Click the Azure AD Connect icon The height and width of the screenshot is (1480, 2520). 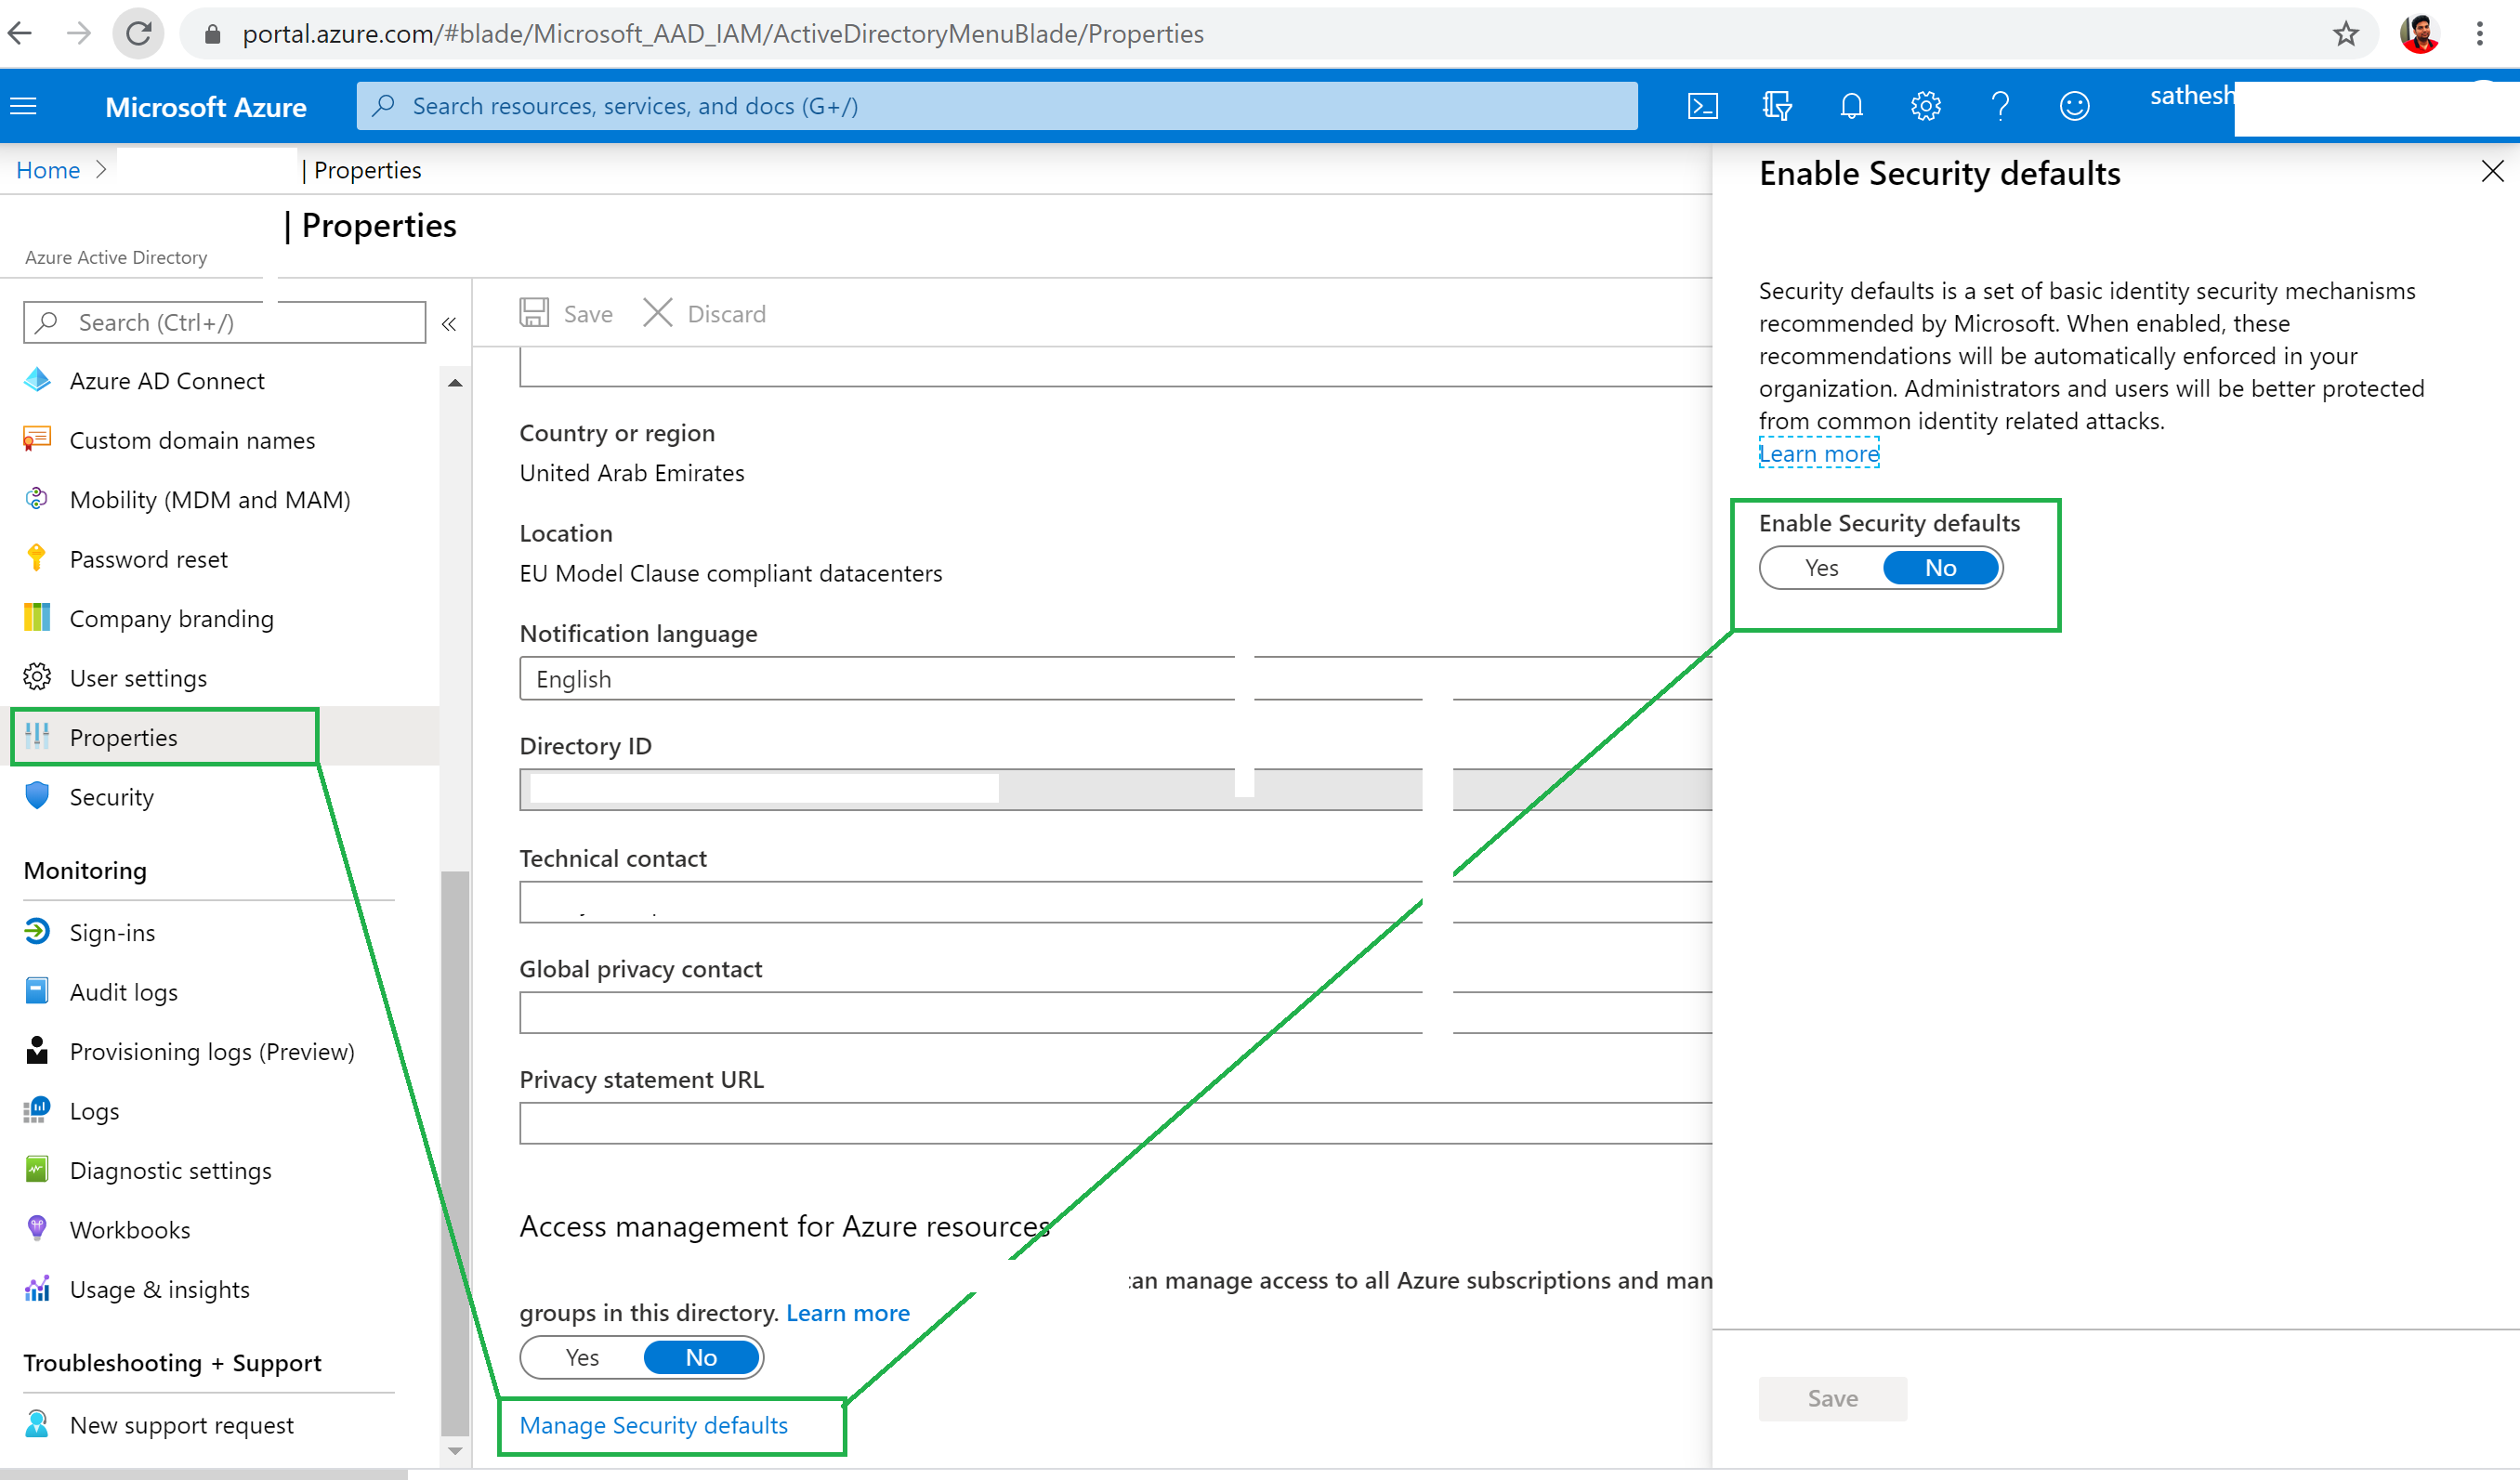[37, 380]
